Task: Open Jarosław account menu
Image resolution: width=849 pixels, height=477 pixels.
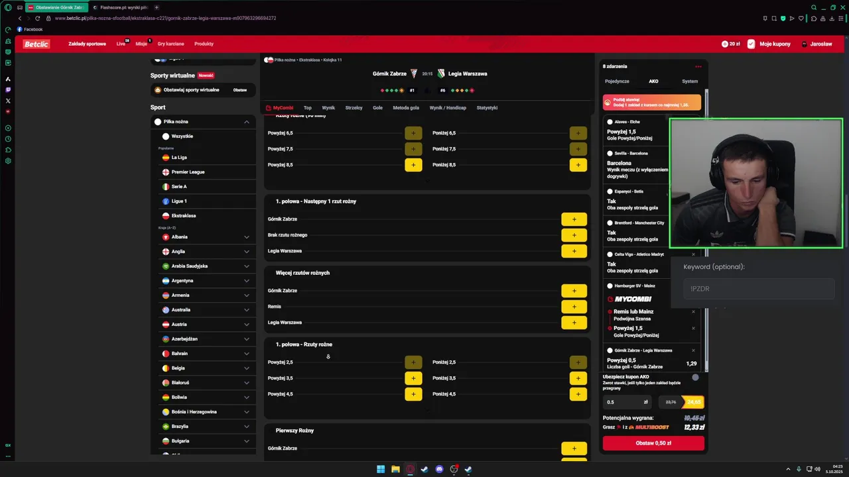Action: point(816,44)
